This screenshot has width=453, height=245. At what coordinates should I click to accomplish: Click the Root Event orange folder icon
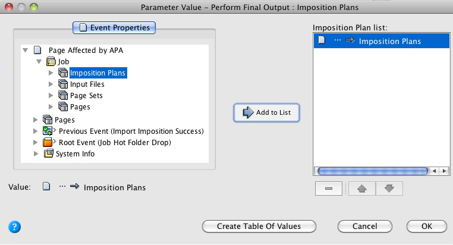pos(48,142)
